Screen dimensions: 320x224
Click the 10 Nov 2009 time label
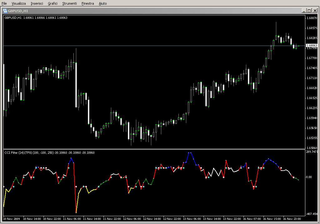pyautogui.click(x=12, y=219)
